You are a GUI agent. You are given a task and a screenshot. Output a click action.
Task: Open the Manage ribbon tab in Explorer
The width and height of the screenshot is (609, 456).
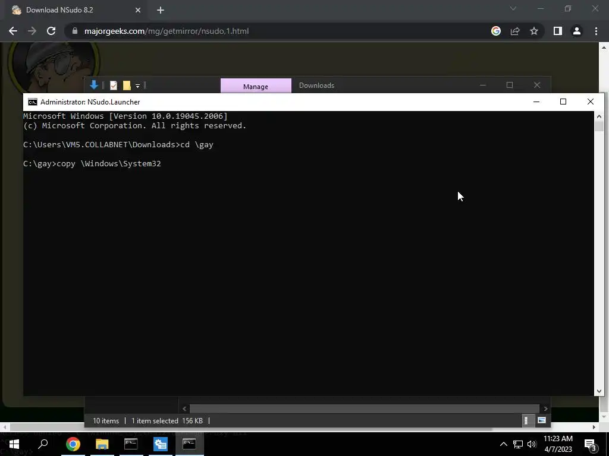(x=256, y=86)
